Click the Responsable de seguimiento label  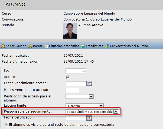coord(28,111)
